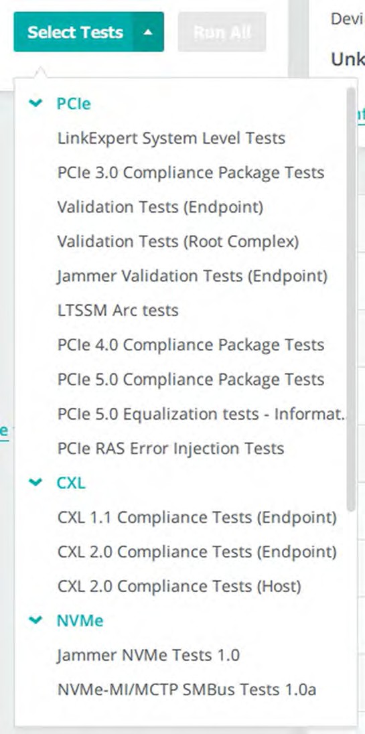365x734 pixels.
Task: Click the Select Tests button
Action: pos(75,32)
